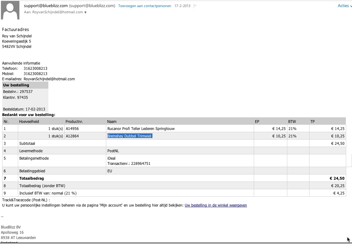Click the bold Totaalbedrag € 24,50 amount
This screenshot has height=247, width=352.
pyautogui.click(x=337, y=178)
